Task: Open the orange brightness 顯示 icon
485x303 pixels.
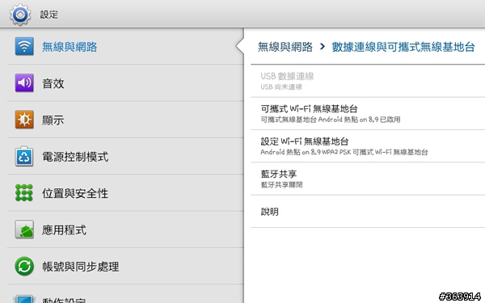Action: (x=24, y=120)
